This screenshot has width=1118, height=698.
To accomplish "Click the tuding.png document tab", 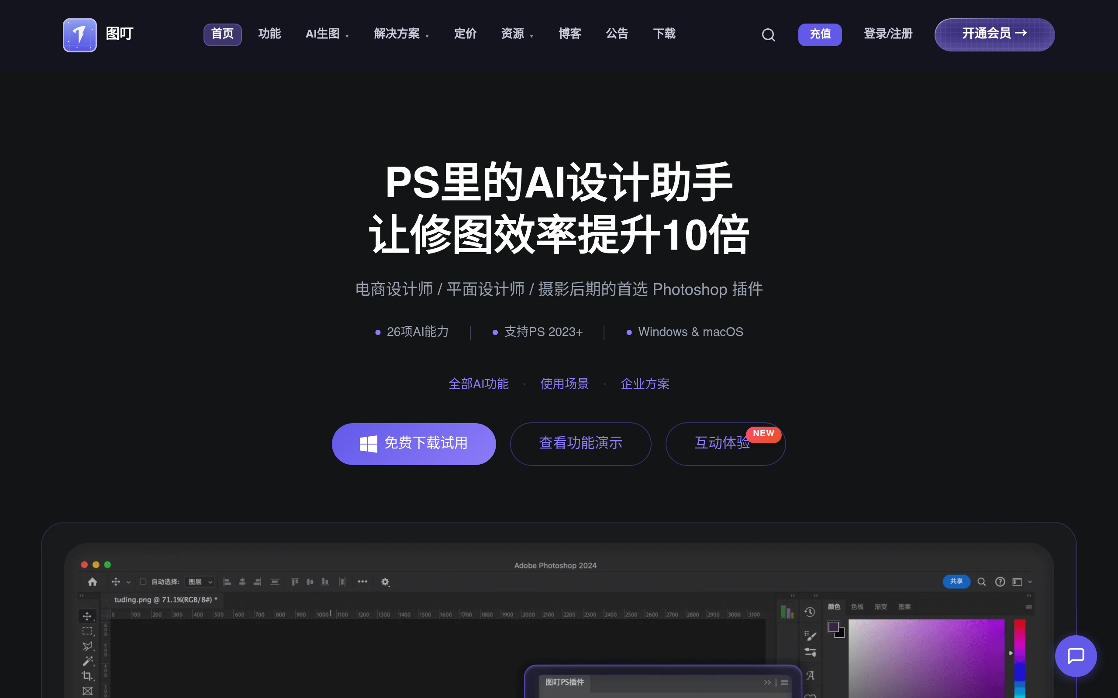I will (x=162, y=600).
